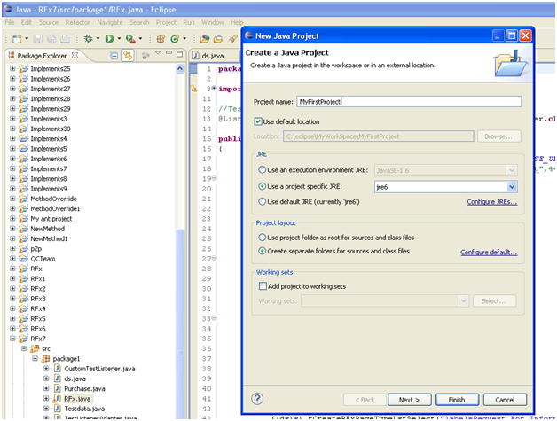The image size is (557, 421).
Task: Switch to the ds.java editor tab
Action: pos(213,56)
